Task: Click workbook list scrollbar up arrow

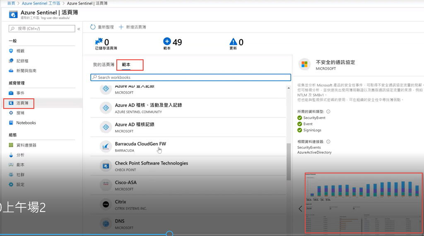Action: tap(289, 88)
